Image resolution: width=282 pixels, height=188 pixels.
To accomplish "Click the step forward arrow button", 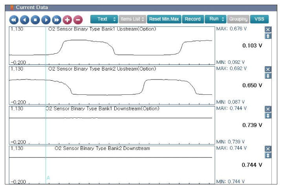I will pyautogui.click(x=46, y=20).
